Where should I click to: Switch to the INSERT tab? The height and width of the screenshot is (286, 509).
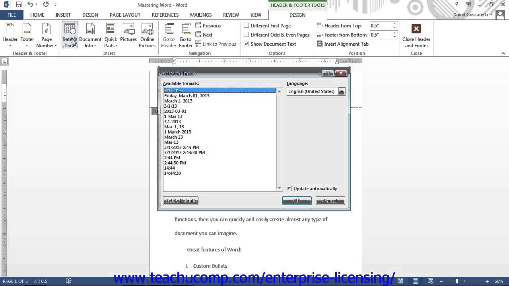tap(63, 15)
